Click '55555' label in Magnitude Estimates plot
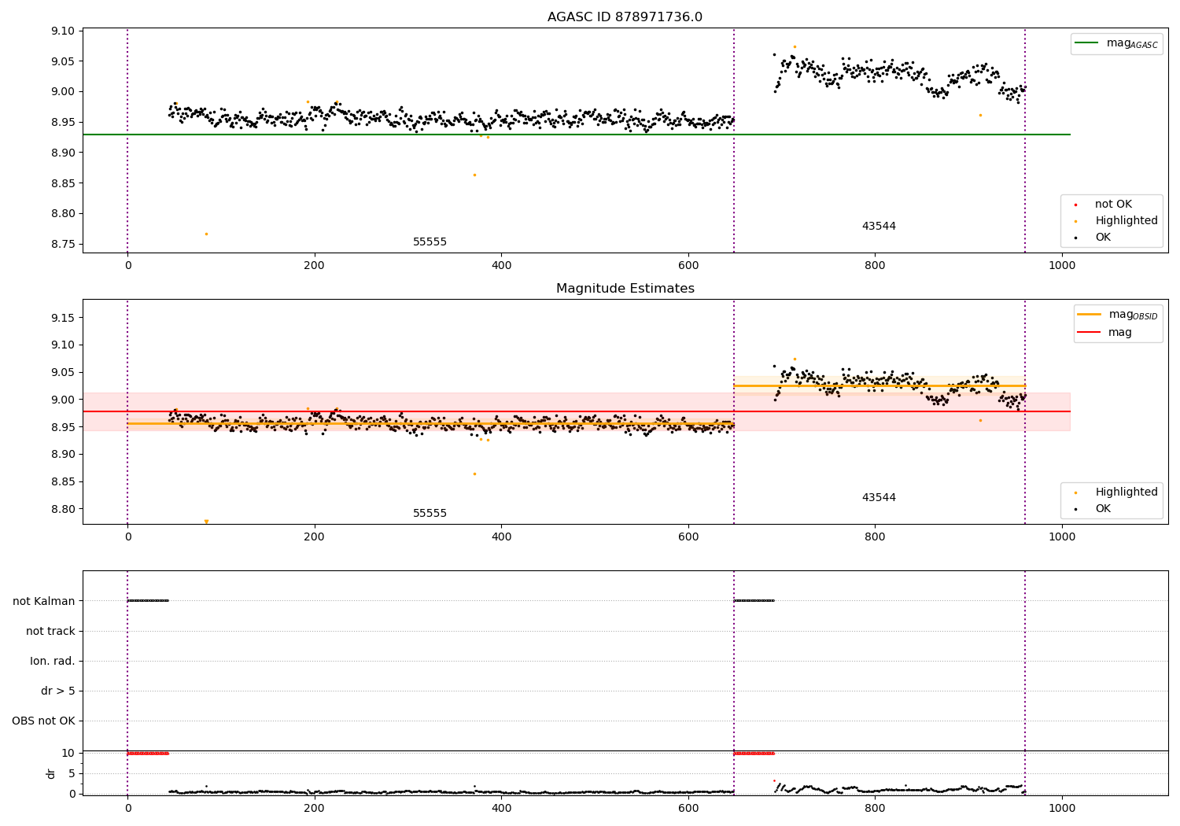The image size is (1180, 826). tap(430, 514)
